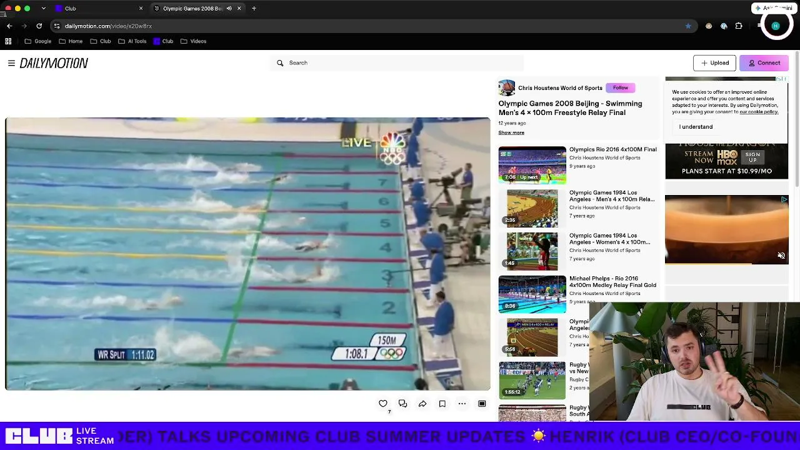Play the Olympics Rio 2016 4x100M Final thumbnail
Viewport: 800px width, 450px height.
click(532, 166)
